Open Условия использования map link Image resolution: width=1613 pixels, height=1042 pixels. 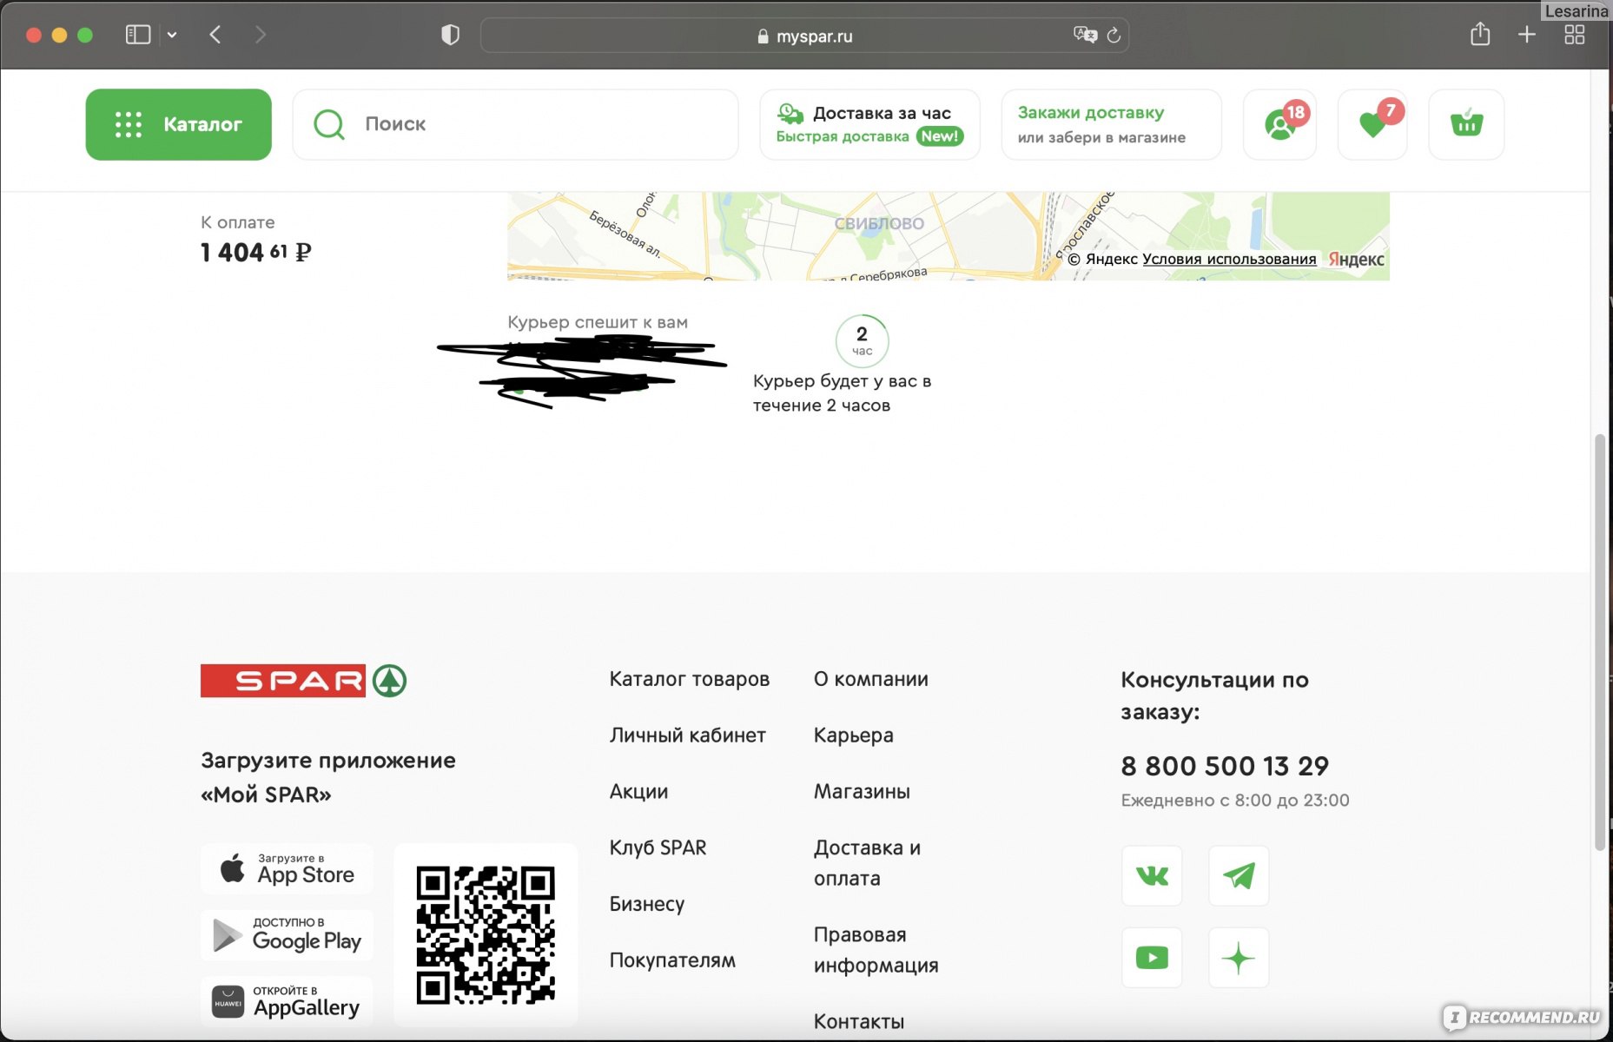(1229, 259)
